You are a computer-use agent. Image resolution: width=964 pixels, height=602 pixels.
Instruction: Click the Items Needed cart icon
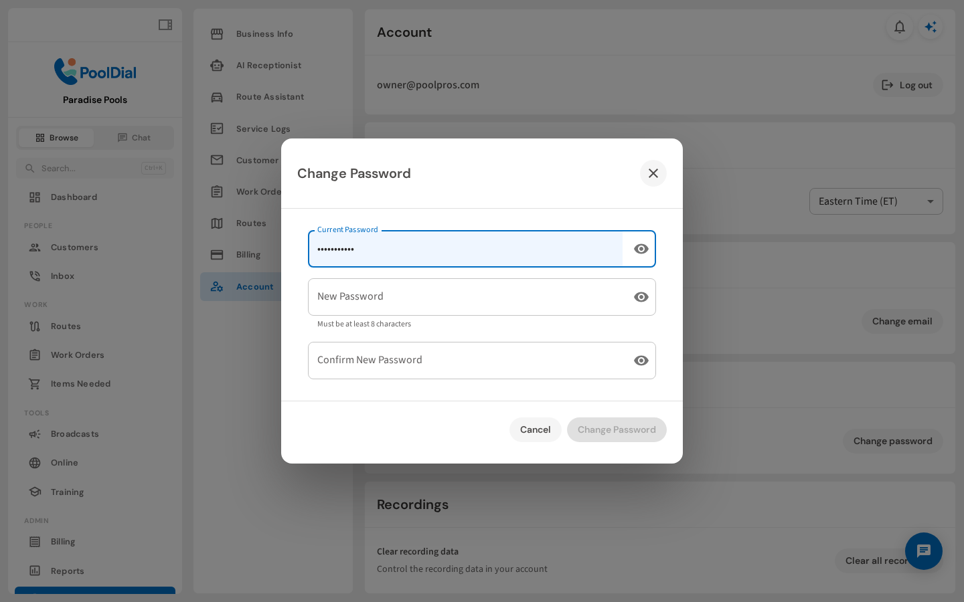[x=35, y=384]
